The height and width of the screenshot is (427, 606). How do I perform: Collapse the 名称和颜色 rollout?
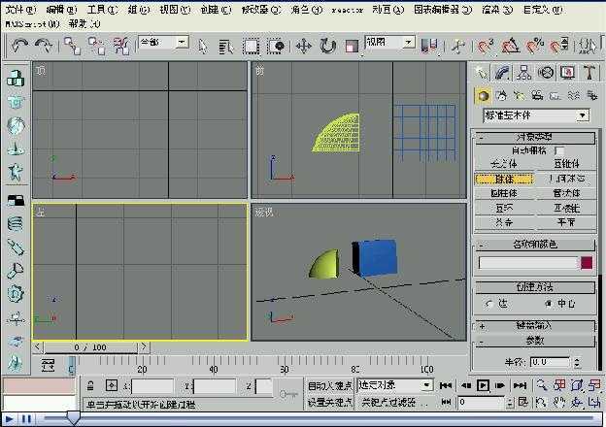pyautogui.click(x=535, y=245)
